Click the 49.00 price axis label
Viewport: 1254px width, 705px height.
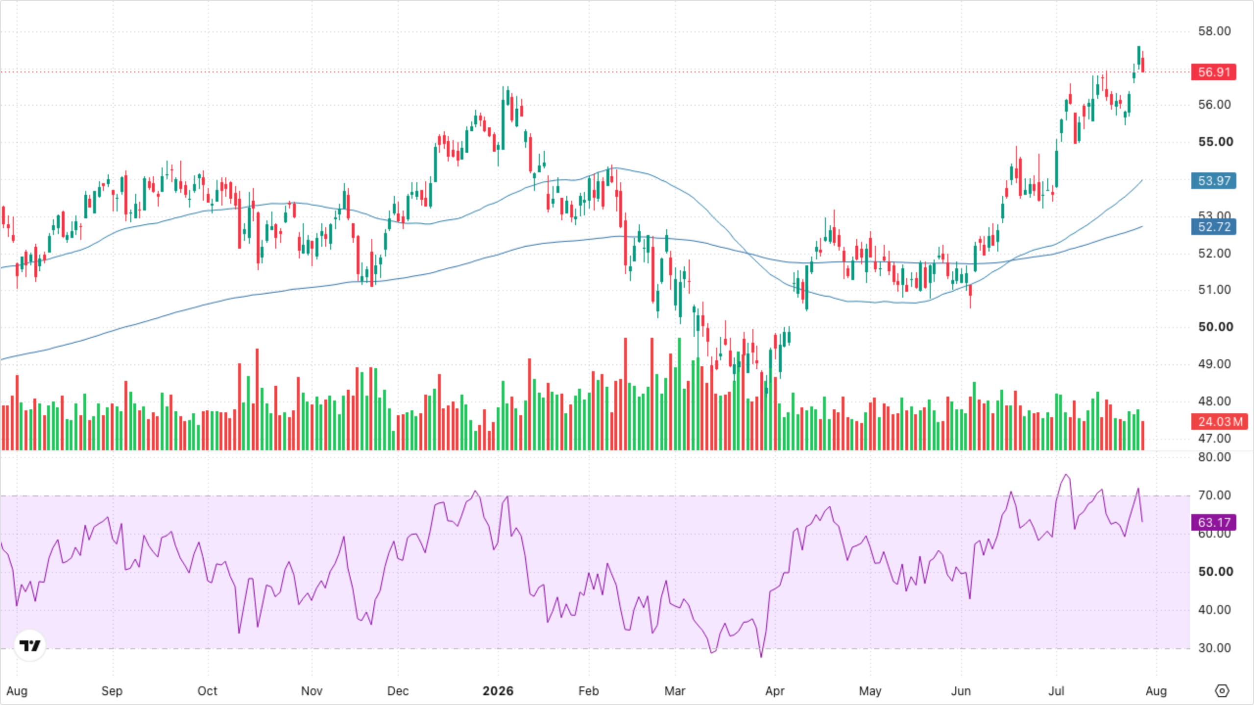click(1214, 364)
